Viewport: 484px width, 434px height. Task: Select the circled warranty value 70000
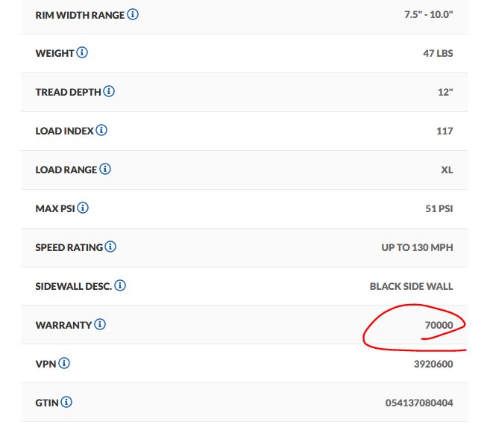click(439, 325)
